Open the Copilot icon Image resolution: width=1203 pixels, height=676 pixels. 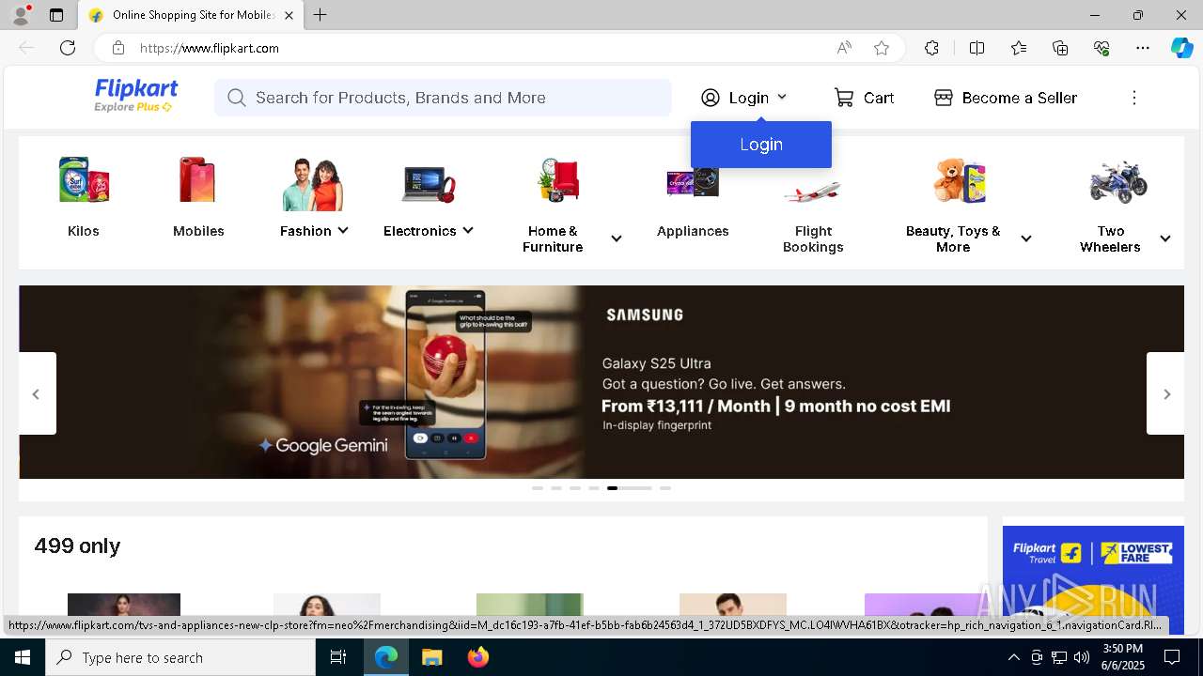coord(1181,48)
